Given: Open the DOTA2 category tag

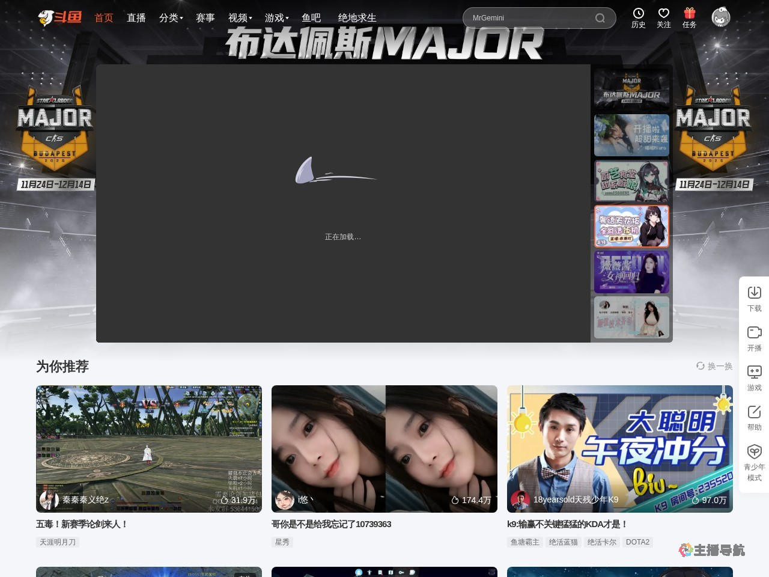Looking at the screenshot, I should [637, 542].
